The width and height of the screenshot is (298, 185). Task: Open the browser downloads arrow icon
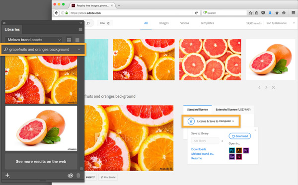click(x=270, y=13)
